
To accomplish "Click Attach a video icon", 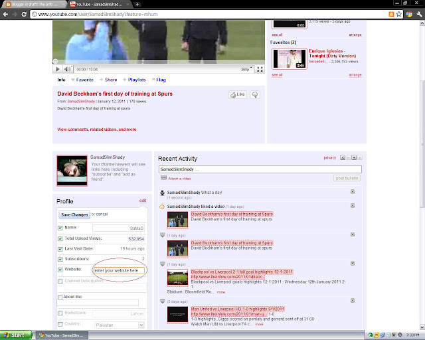I will point(163,178).
